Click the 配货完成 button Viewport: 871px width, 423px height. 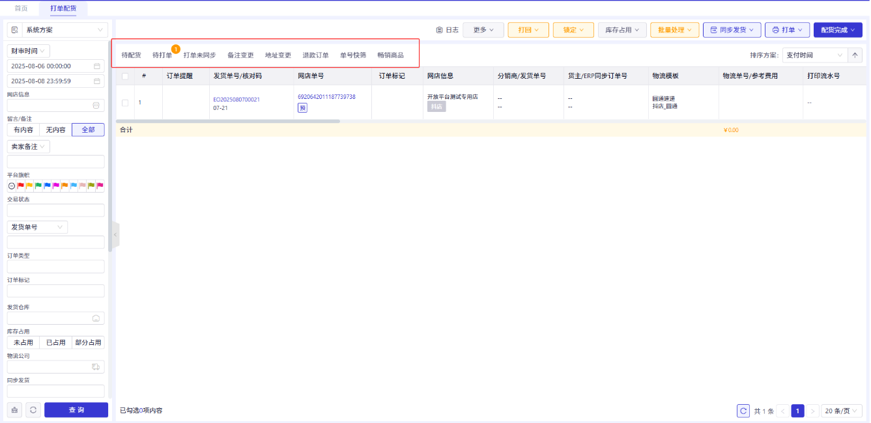tap(838, 30)
